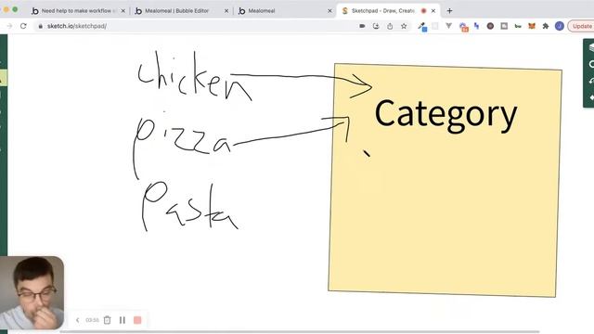This screenshot has height=334, width=594.
Task: Click the Update browser button
Action: (x=581, y=26)
